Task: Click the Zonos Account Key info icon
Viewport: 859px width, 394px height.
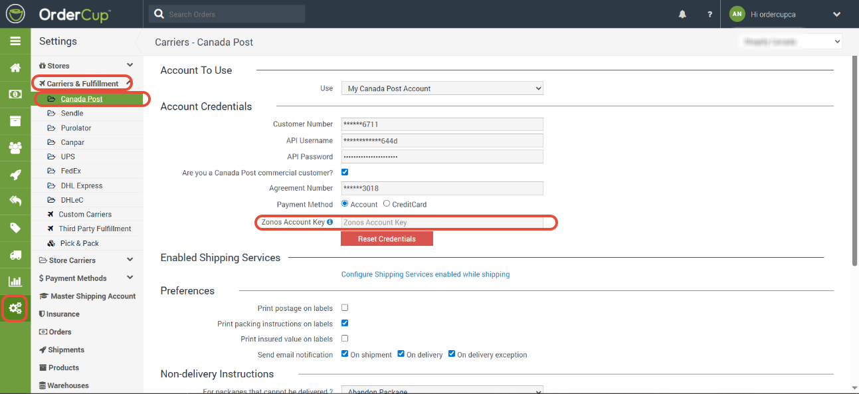Action: point(330,222)
